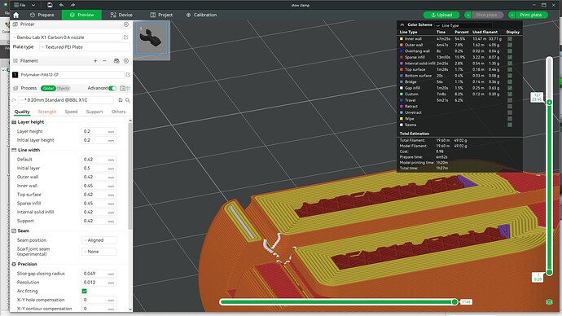Viewport: 562px width, 316px height.
Task: Open the Project tab
Action: (161, 15)
